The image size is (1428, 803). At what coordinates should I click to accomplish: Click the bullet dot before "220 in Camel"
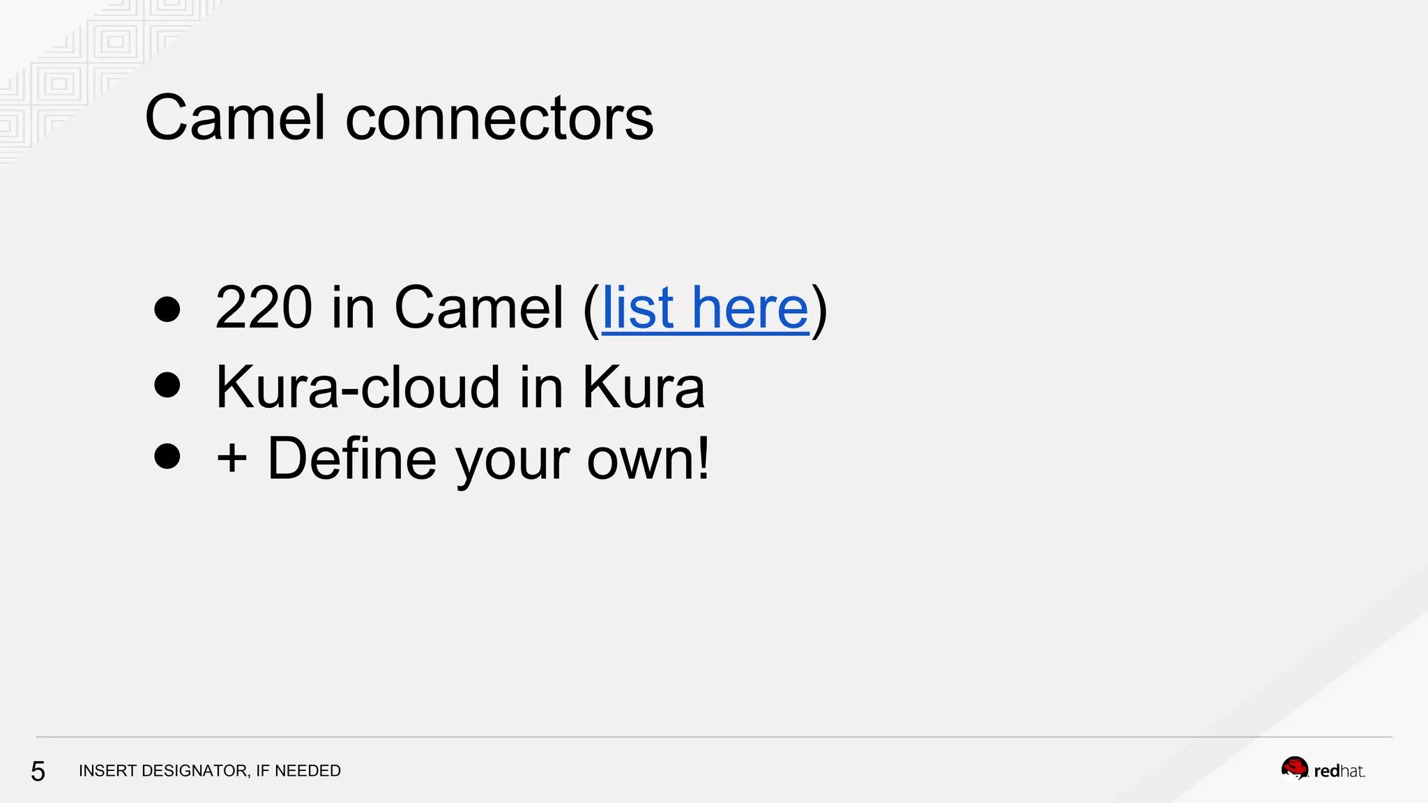167,309
